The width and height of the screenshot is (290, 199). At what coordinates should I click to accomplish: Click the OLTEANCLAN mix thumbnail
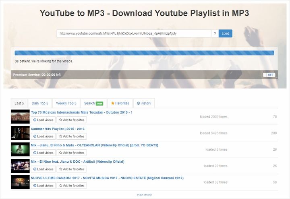[x=20, y=149]
